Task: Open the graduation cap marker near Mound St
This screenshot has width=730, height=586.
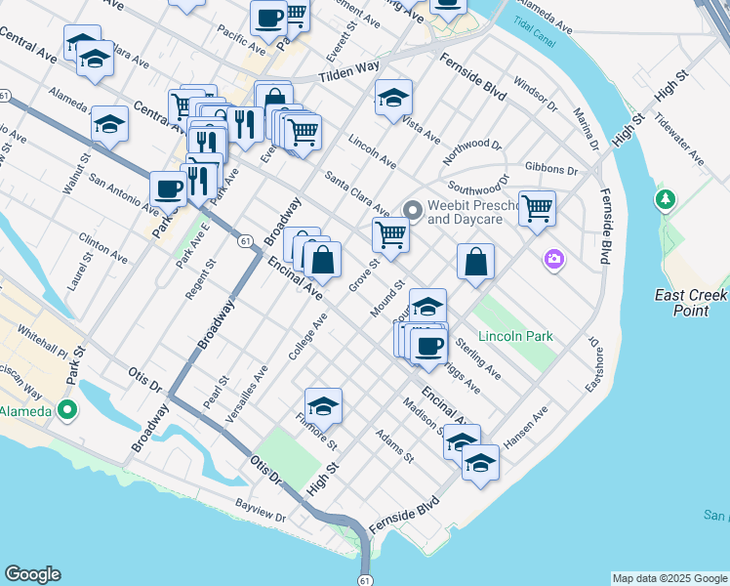Action: pyautogui.click(x=427, y=305)
